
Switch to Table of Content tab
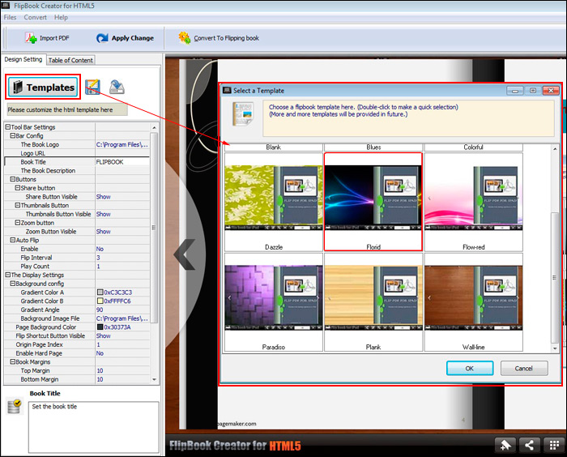pos(70,60)
